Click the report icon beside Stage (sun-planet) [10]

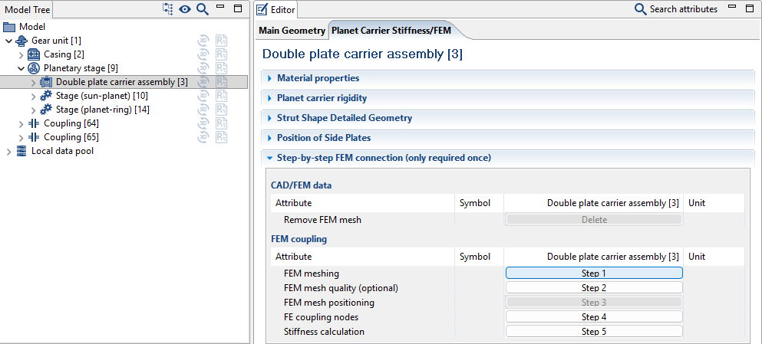pyautogui.click(x=222, y=96)
